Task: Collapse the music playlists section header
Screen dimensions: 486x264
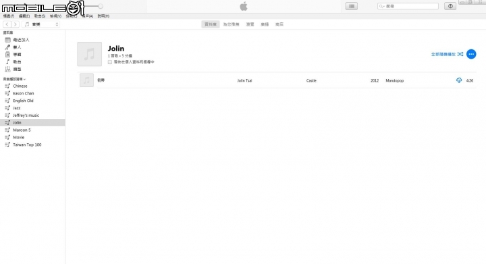Action: pos(14,79)
